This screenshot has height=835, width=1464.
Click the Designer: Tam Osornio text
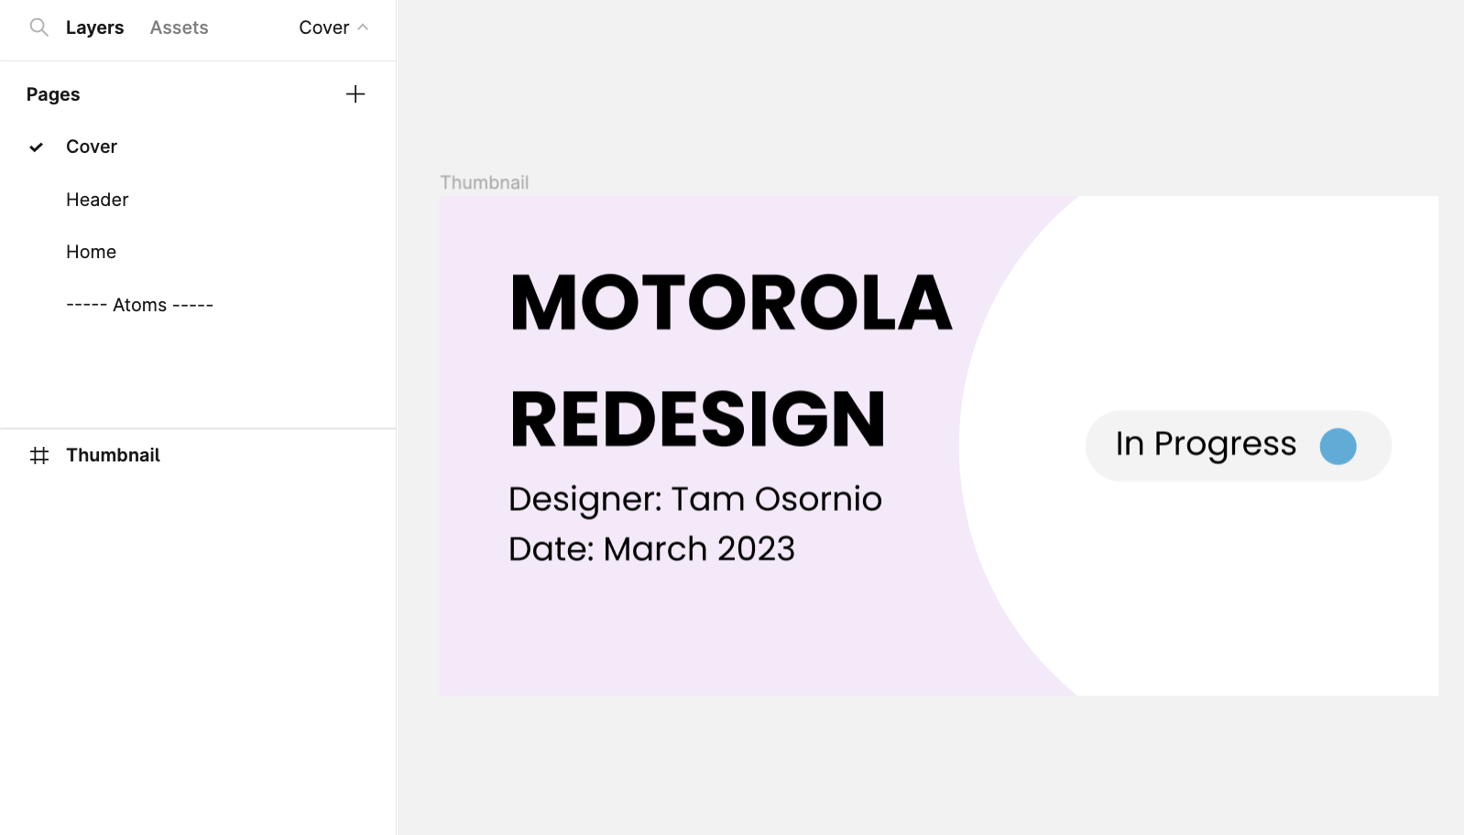(x=694, y=499)
